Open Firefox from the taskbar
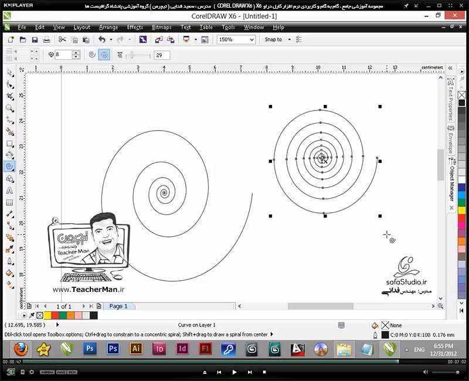Screen dimensions: 469x381 pos(21,349)
